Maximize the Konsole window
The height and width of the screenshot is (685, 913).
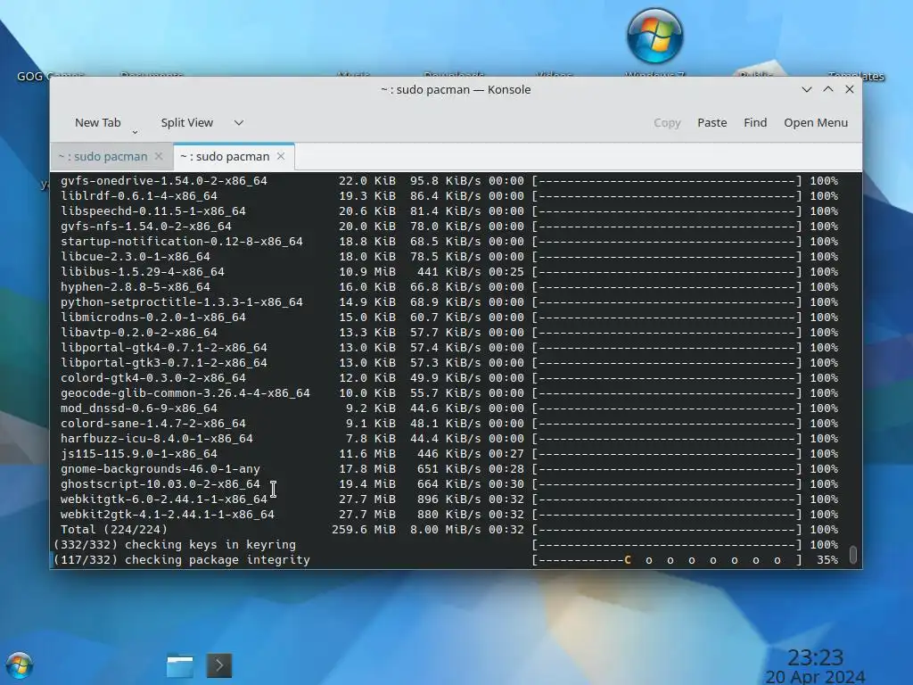click(x=828, y=89)
